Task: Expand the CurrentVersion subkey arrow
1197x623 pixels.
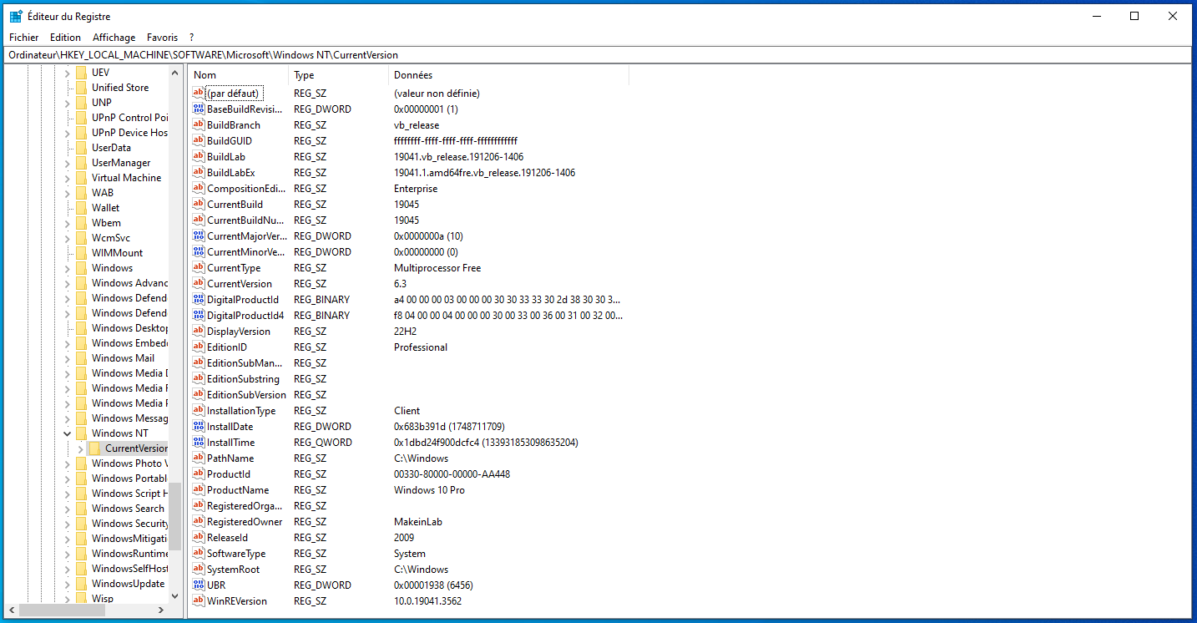Action: click(80, 448)
